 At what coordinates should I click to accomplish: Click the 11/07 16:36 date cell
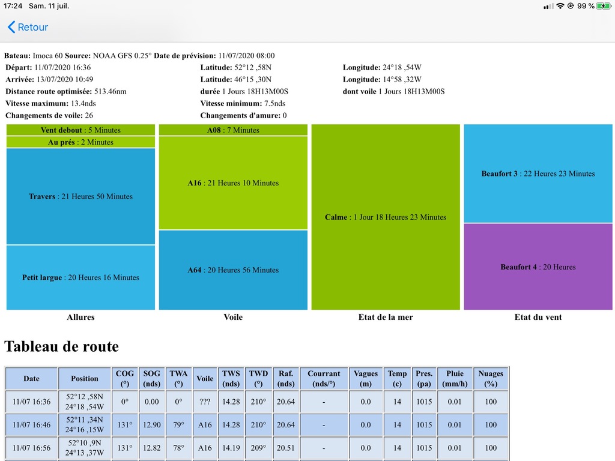(x=31, y=402)
